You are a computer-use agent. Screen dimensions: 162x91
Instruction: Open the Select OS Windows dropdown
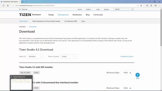pyautogui.click(x=35, y=56)
